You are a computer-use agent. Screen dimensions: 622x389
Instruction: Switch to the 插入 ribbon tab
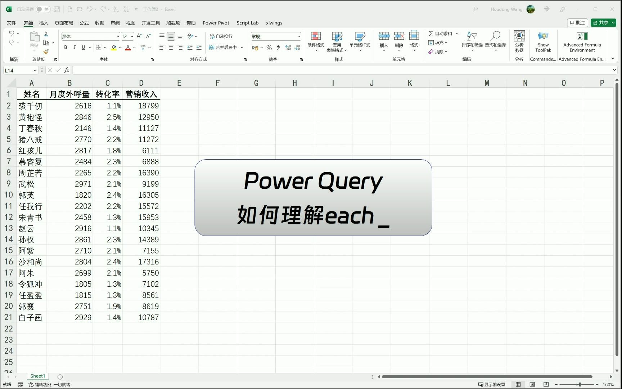coord(44,23)
